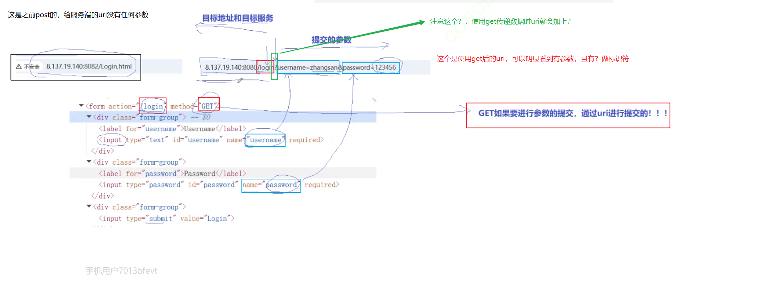Click the "不安全" label in the address bar
775x294 pixels.
31,67
